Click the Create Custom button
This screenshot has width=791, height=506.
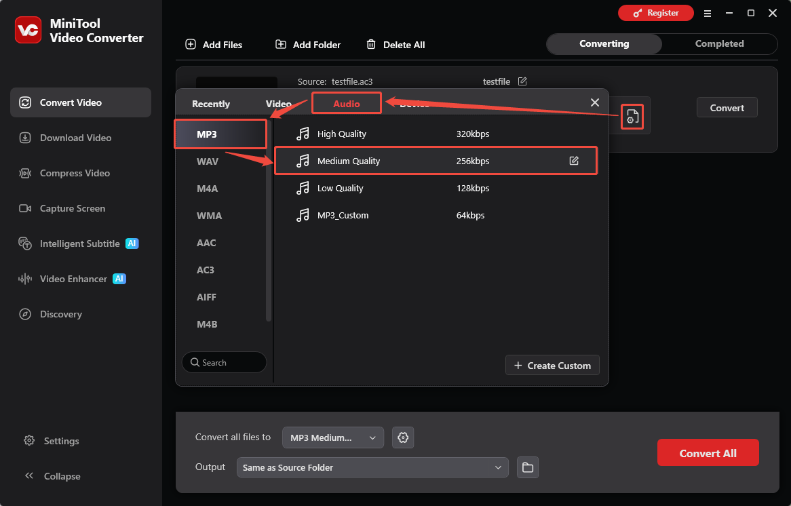[x=552, y=365]
